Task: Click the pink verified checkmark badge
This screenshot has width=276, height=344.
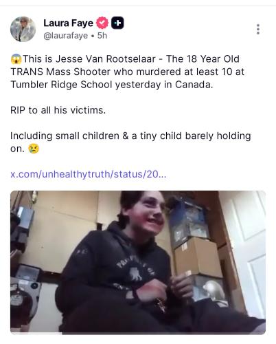Action: coord(102,23)
